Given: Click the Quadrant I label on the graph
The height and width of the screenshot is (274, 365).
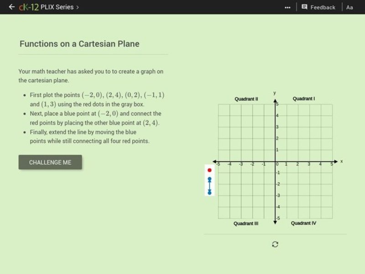Looking at the screenshot, I should pos(304,98).
